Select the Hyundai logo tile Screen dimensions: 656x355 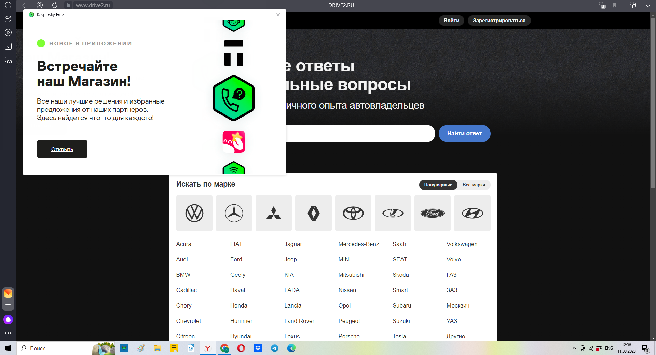472,213
